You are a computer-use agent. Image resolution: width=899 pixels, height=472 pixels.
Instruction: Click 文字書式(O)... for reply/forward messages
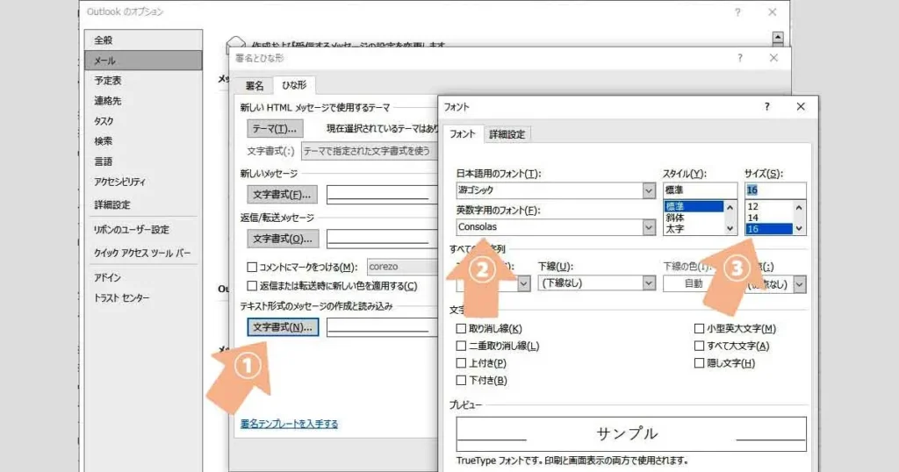point(282,239)
